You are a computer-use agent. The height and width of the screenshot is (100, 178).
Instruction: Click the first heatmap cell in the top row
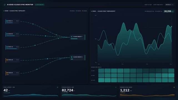[x=101, y=71]
